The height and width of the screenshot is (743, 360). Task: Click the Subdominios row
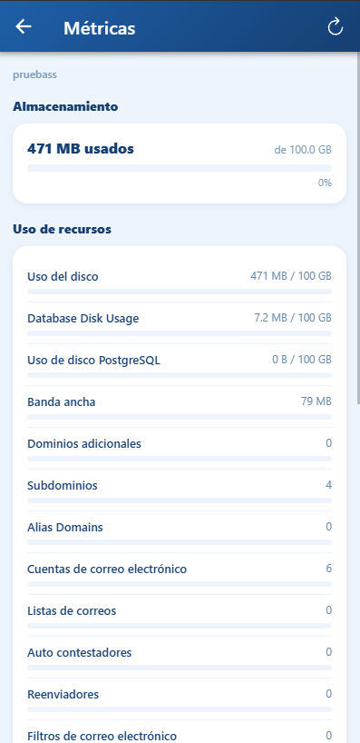[x=180, y=490]
